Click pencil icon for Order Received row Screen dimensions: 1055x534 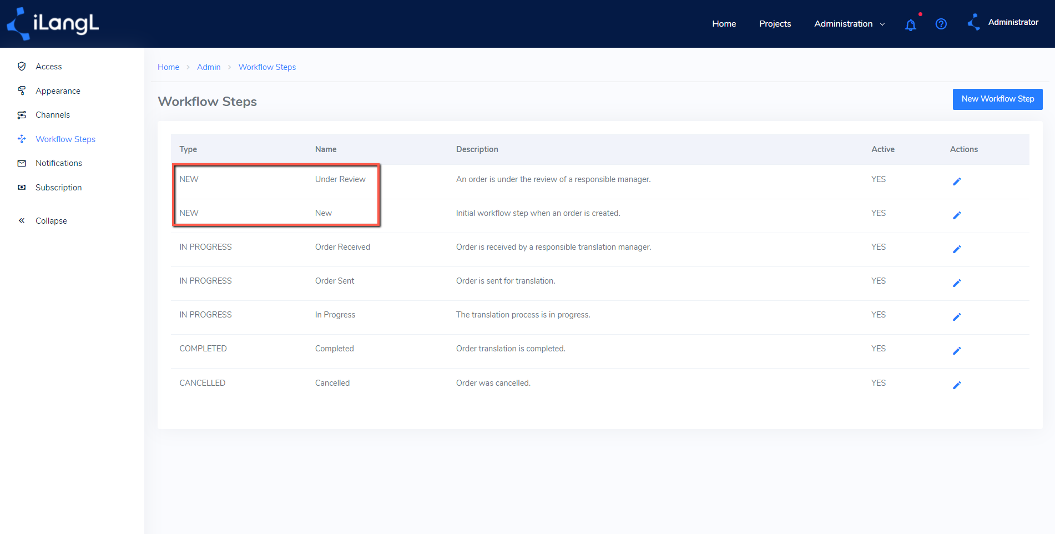point(957,249)
